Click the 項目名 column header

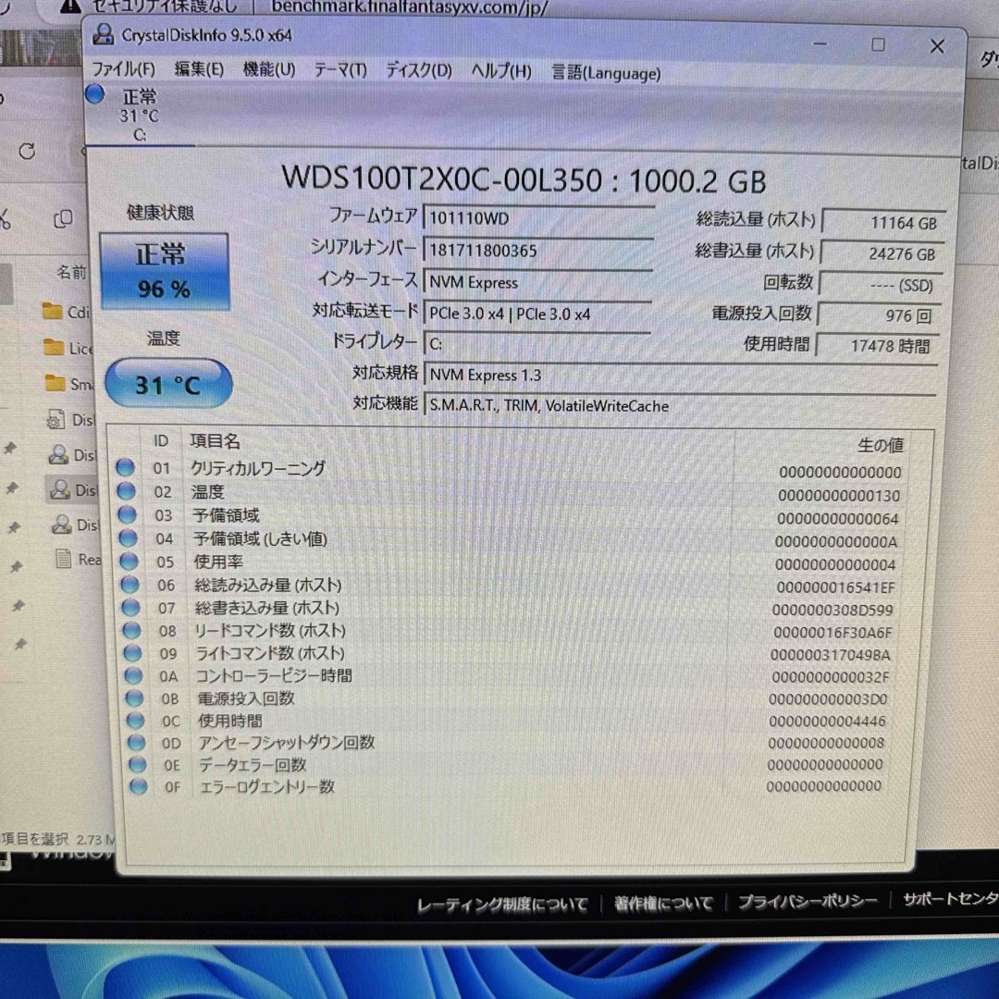click(x=215, y=441)
